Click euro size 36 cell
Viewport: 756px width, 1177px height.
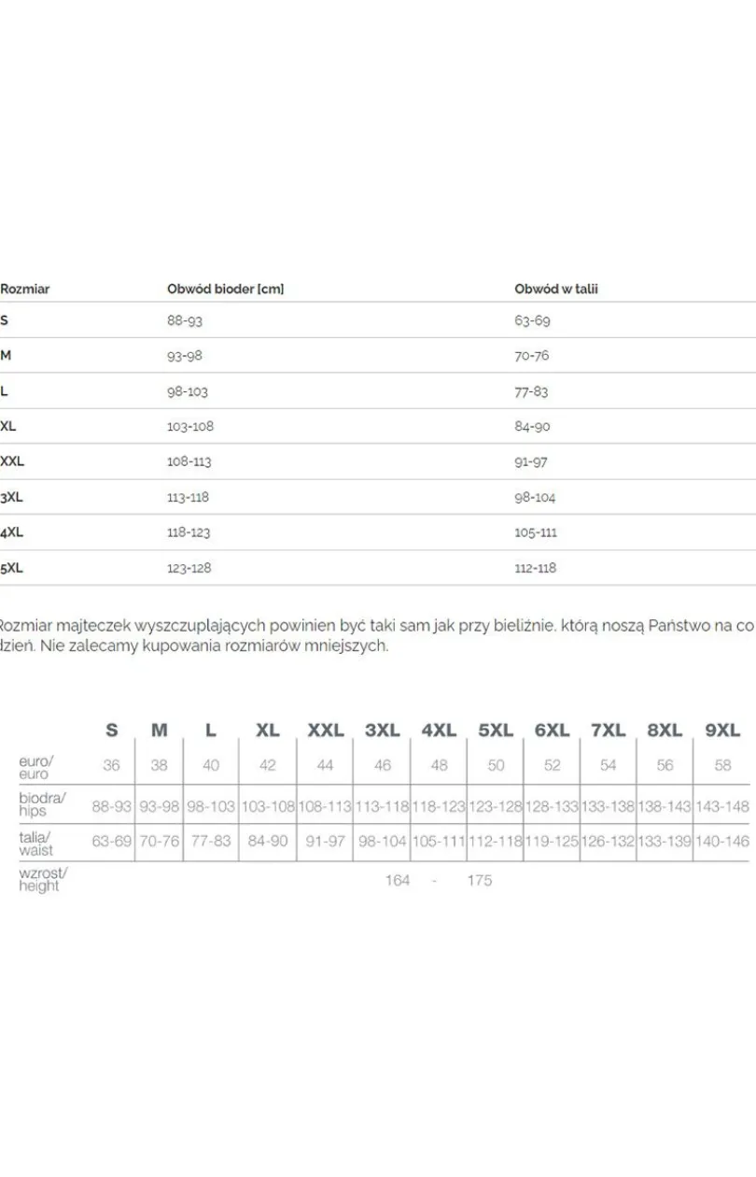(x=112, y=766)
